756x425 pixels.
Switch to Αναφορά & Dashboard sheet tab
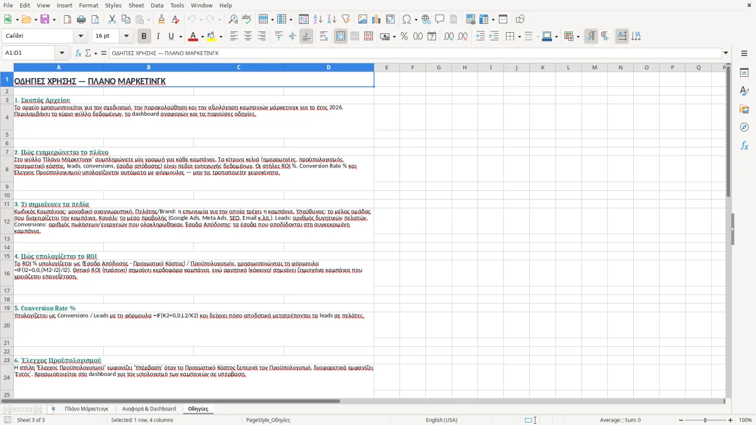coord(149,409)
